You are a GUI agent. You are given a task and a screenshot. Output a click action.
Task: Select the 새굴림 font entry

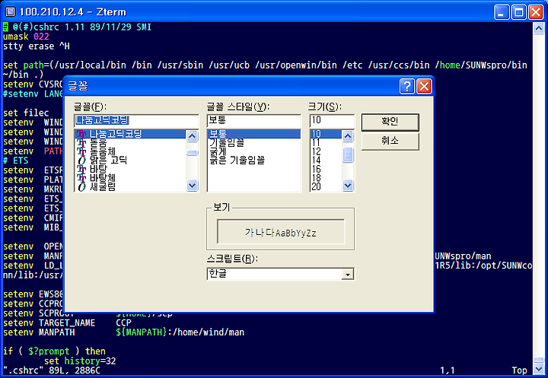103,186
